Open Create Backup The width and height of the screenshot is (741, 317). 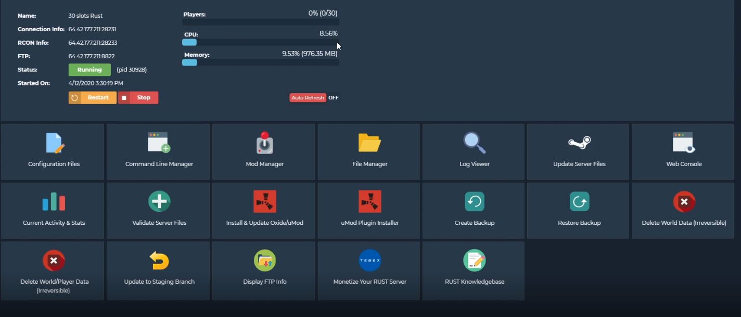[473, 210]
